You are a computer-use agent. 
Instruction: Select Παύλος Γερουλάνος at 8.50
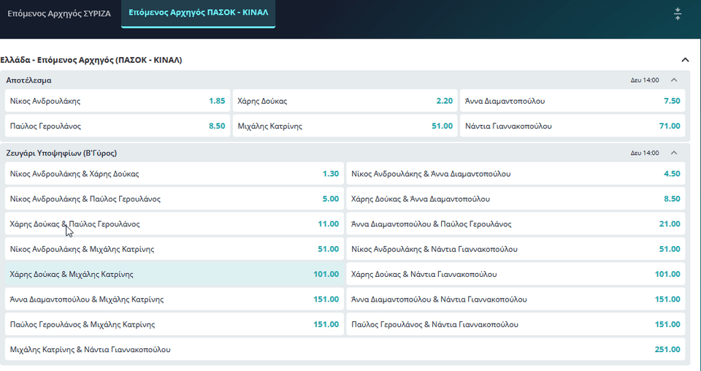(x=118, y=126)
